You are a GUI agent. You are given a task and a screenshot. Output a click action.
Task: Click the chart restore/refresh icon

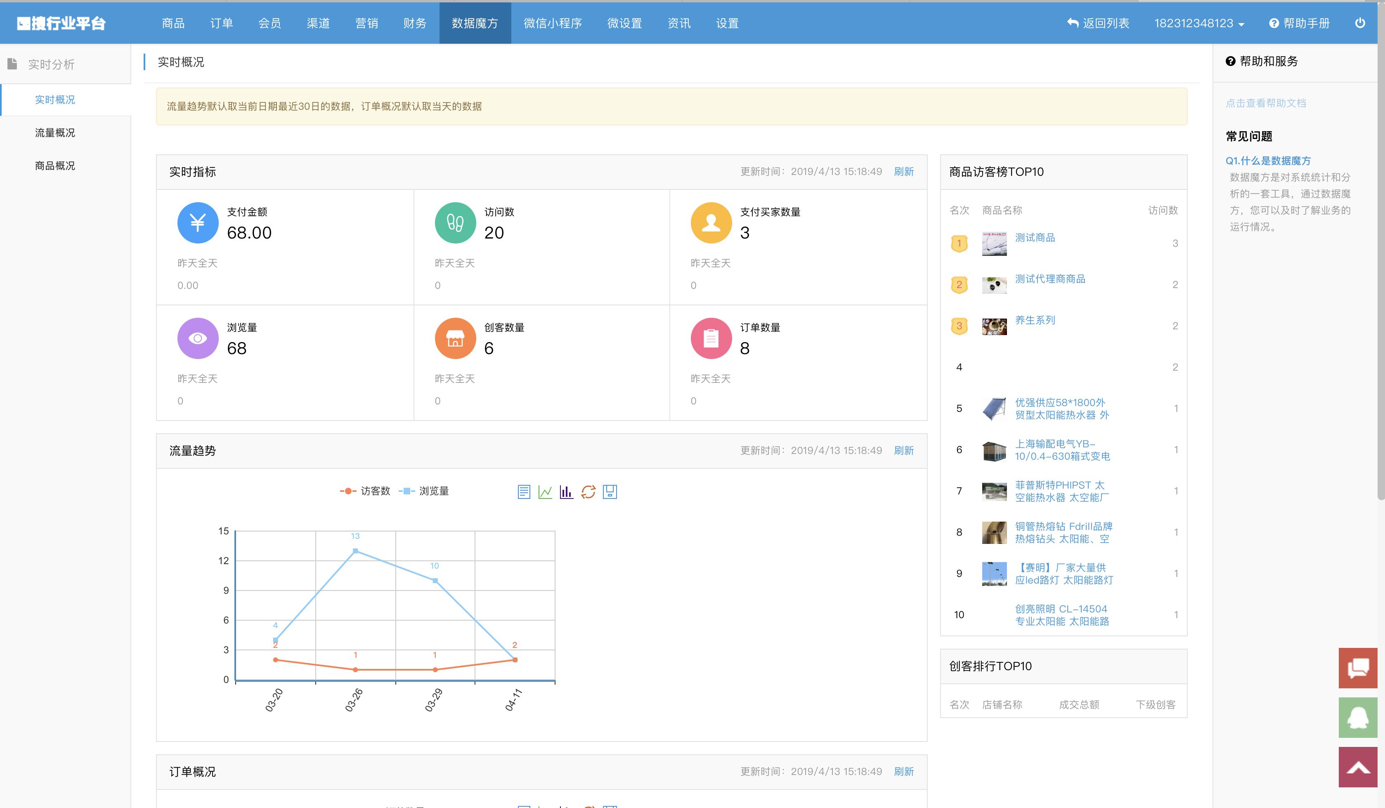tap(588, 491)
